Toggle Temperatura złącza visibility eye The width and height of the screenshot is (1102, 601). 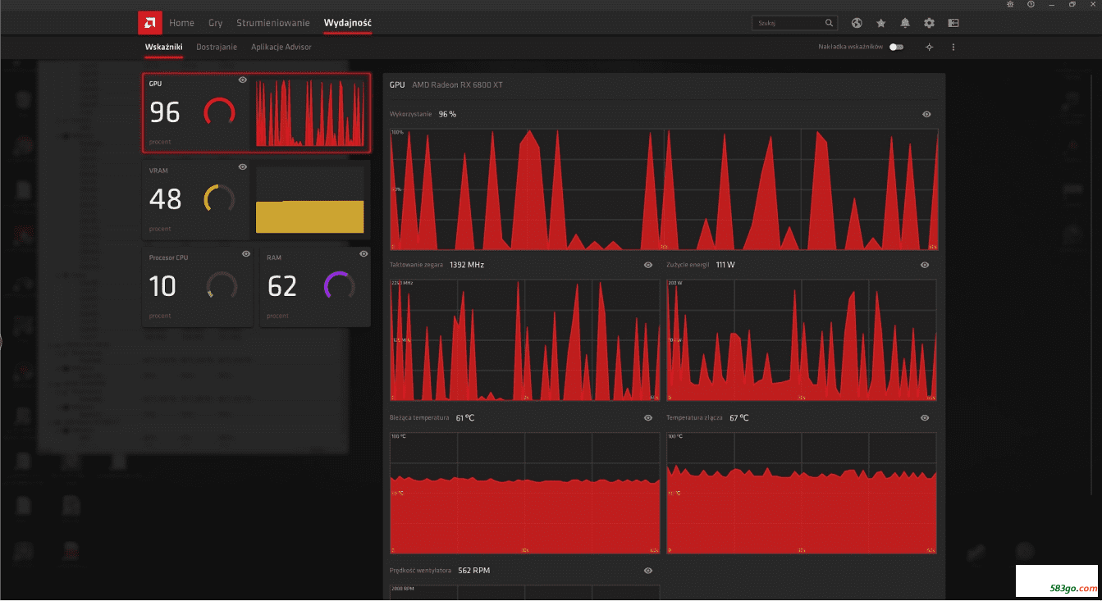[925, 417]
